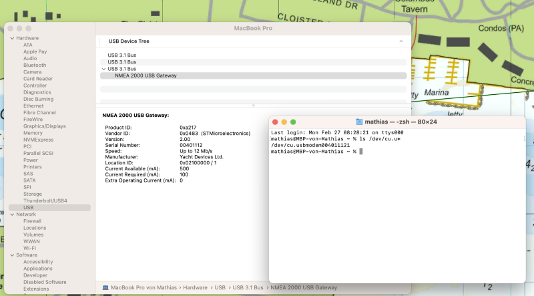Select NMEA 2000 USB Gateway device row
The image size is (534, 296).
click(x=254, y=76)
